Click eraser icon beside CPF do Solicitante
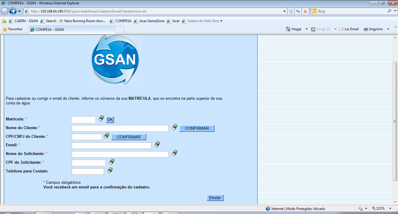Image resolution: width=398 pixels, height=214 pixels. tap(112, 161)
